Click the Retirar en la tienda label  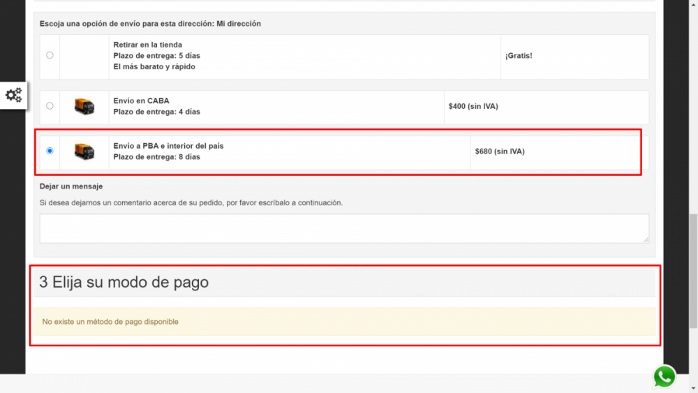pyautogui.click(x=147, y=45)
